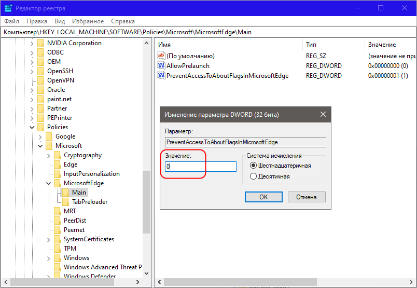417x288 pixels.
Task: Open the Справка menu
Action: 123,21
